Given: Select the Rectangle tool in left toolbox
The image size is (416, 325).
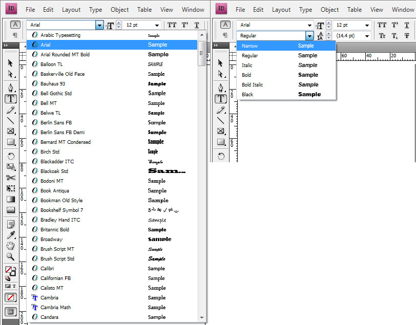Looking at the screenshot, I should [10, 142].
